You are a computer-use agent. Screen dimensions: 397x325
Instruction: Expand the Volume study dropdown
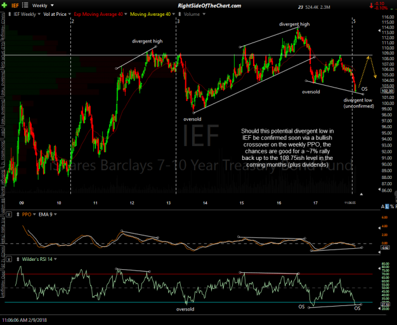(204, 14)
